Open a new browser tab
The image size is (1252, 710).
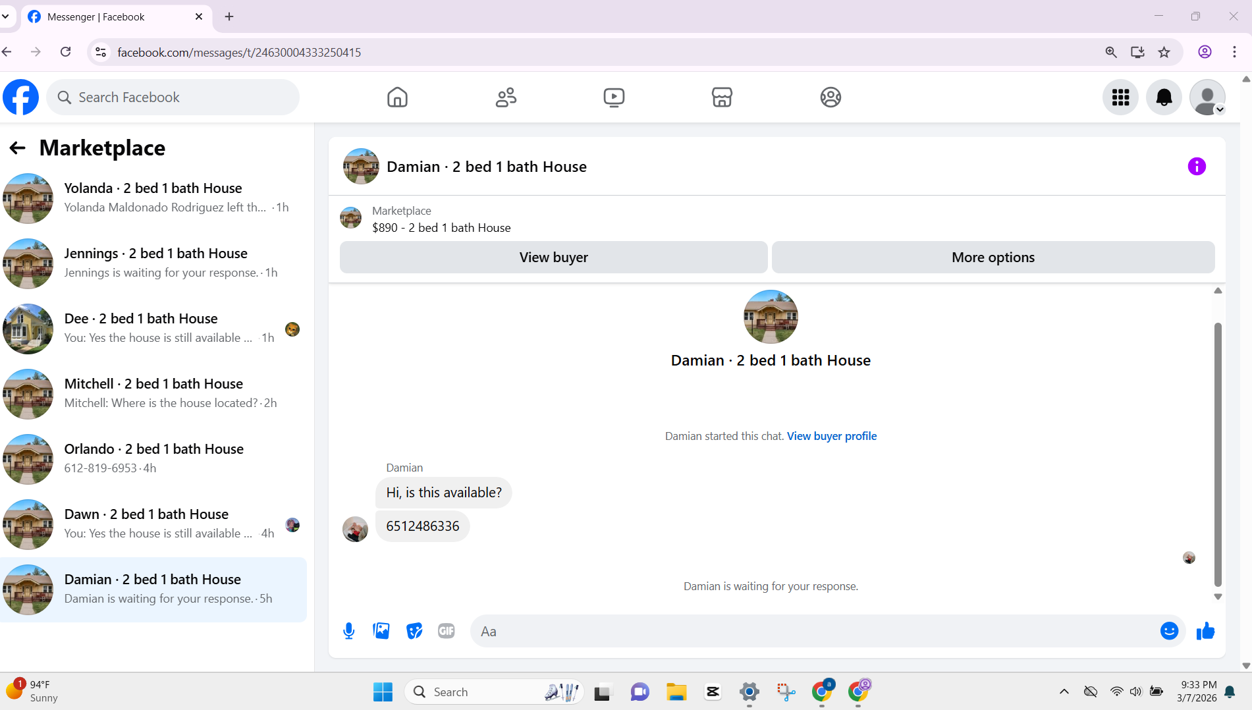click(x=229, y=16)
